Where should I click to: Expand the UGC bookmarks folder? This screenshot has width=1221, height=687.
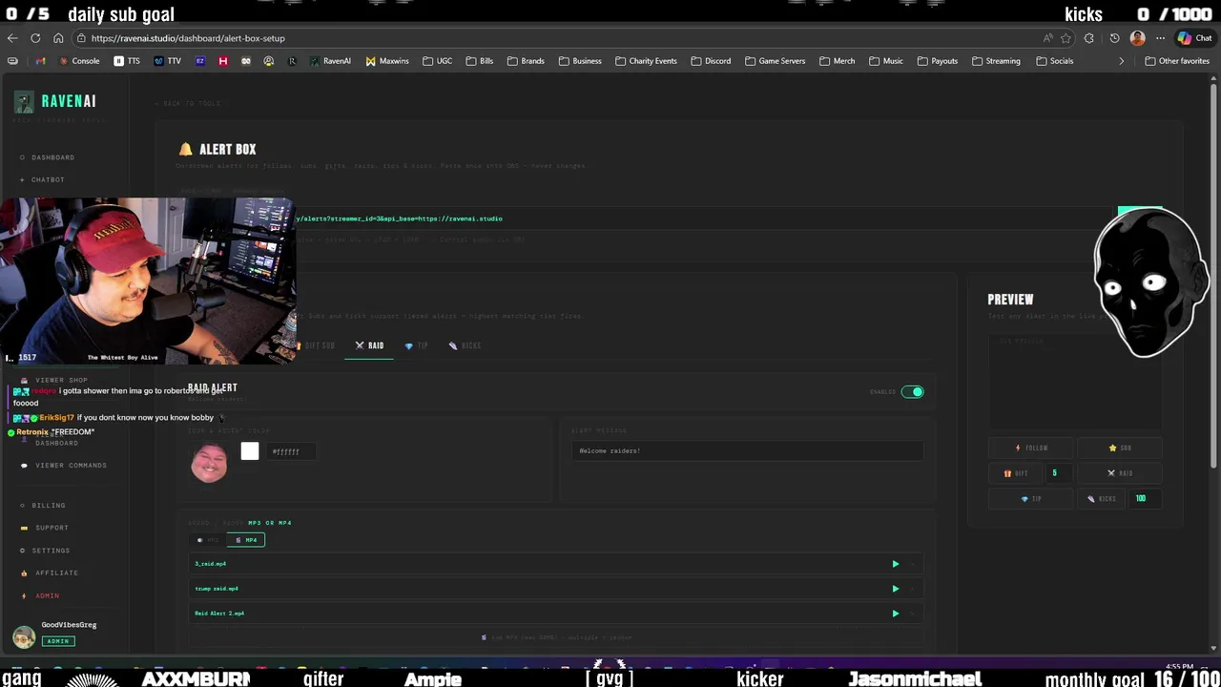(x=437, y=61)
